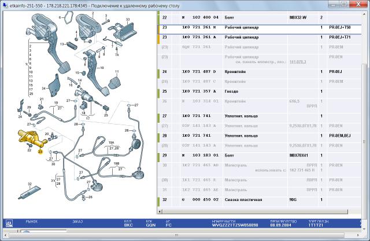Click the РЫНОК field in status bar
Viewport: 370px width, 241px height.
coord(32,222)
